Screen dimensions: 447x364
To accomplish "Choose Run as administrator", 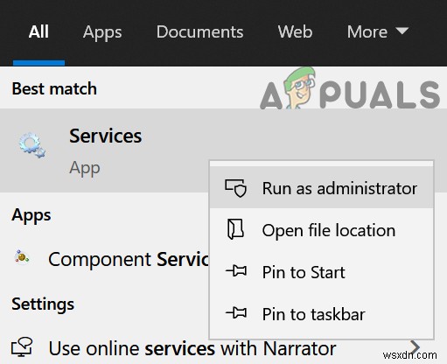I will pyautogui.click(x=322, y=188).
